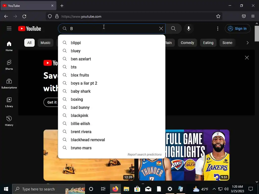Choose the 'blox fruits' suggestion
This screenshot has height=194, width=259.
tap(112, 75)
